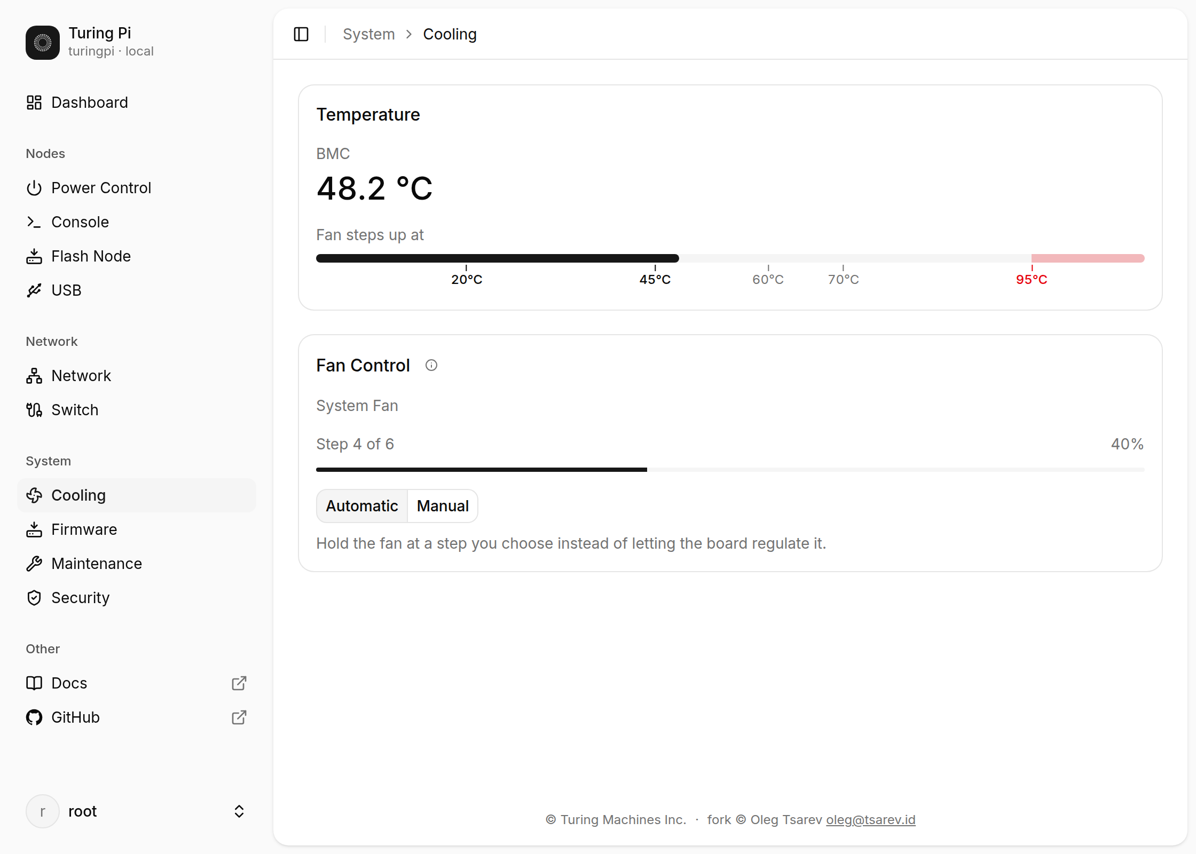Click the Cooling breadcrumb label
Viewport: 1196px width, 854px height.
coord(450,34)
